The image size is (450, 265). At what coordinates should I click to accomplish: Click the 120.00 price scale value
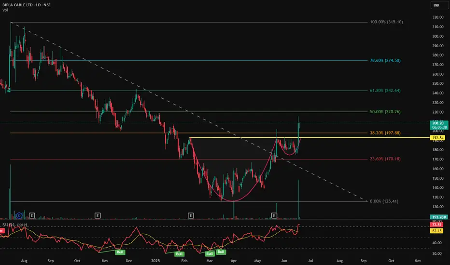coord(438,207)
